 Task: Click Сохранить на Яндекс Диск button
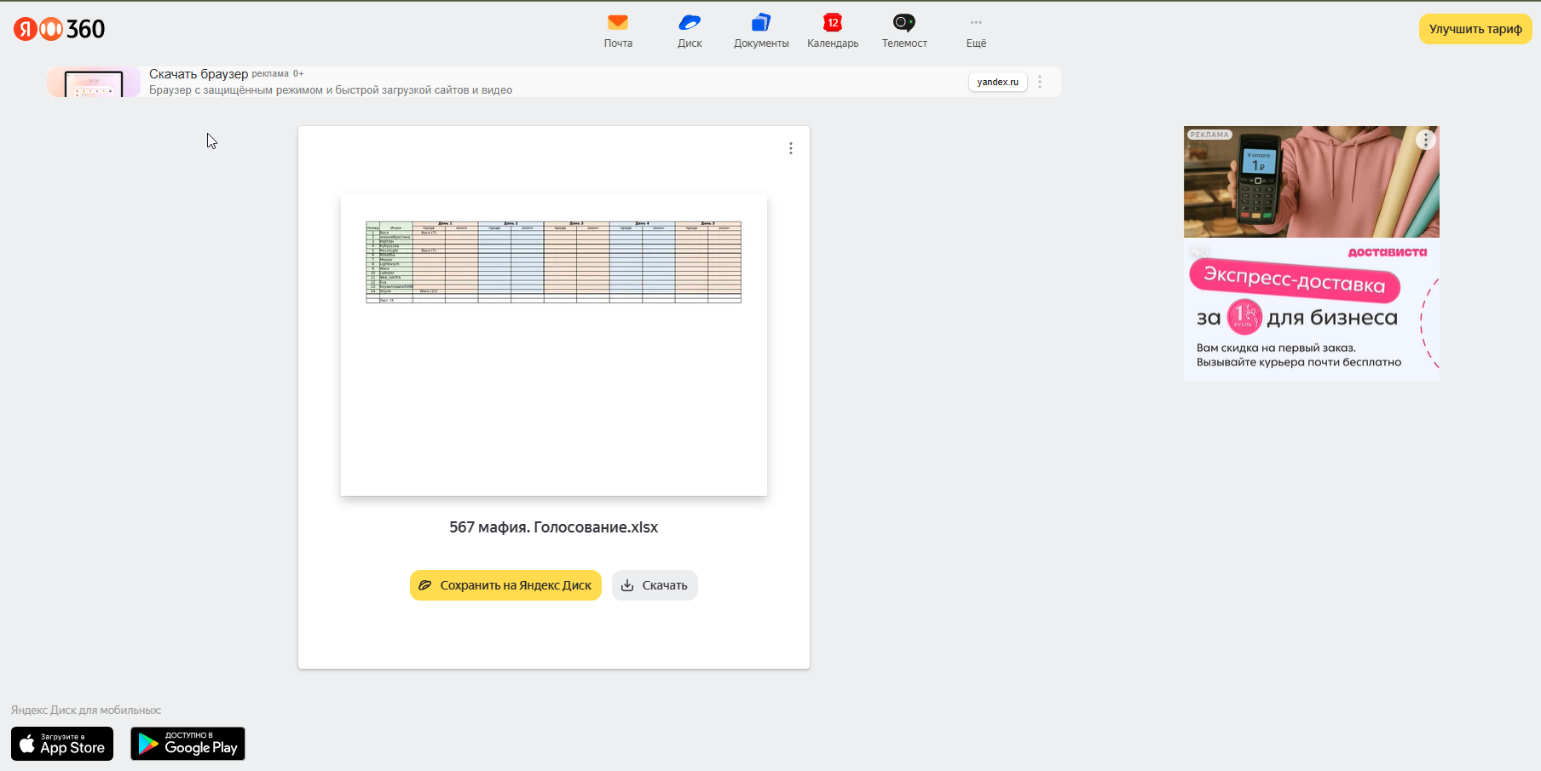point(505,585)
